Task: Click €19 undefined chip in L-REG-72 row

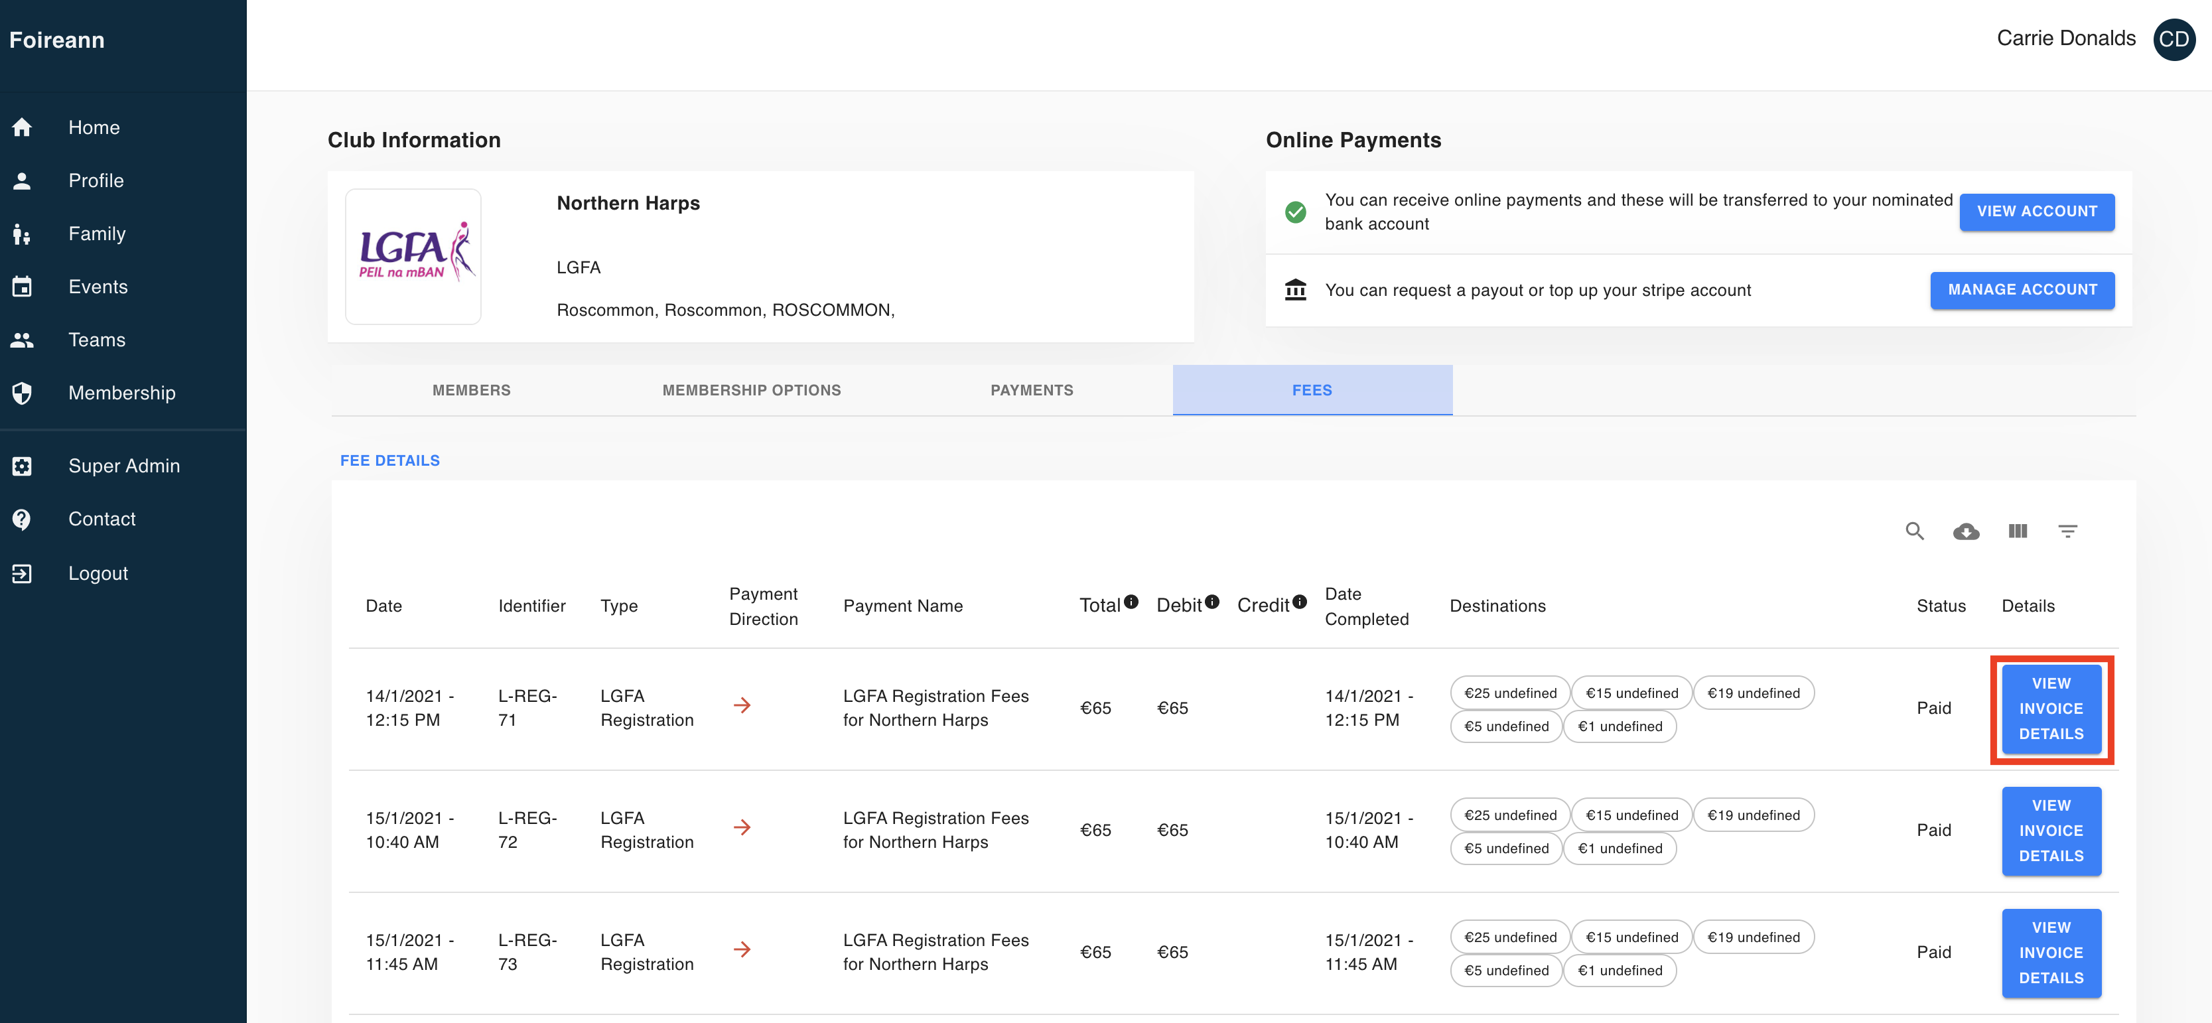Action: [x=1754, y=816]
